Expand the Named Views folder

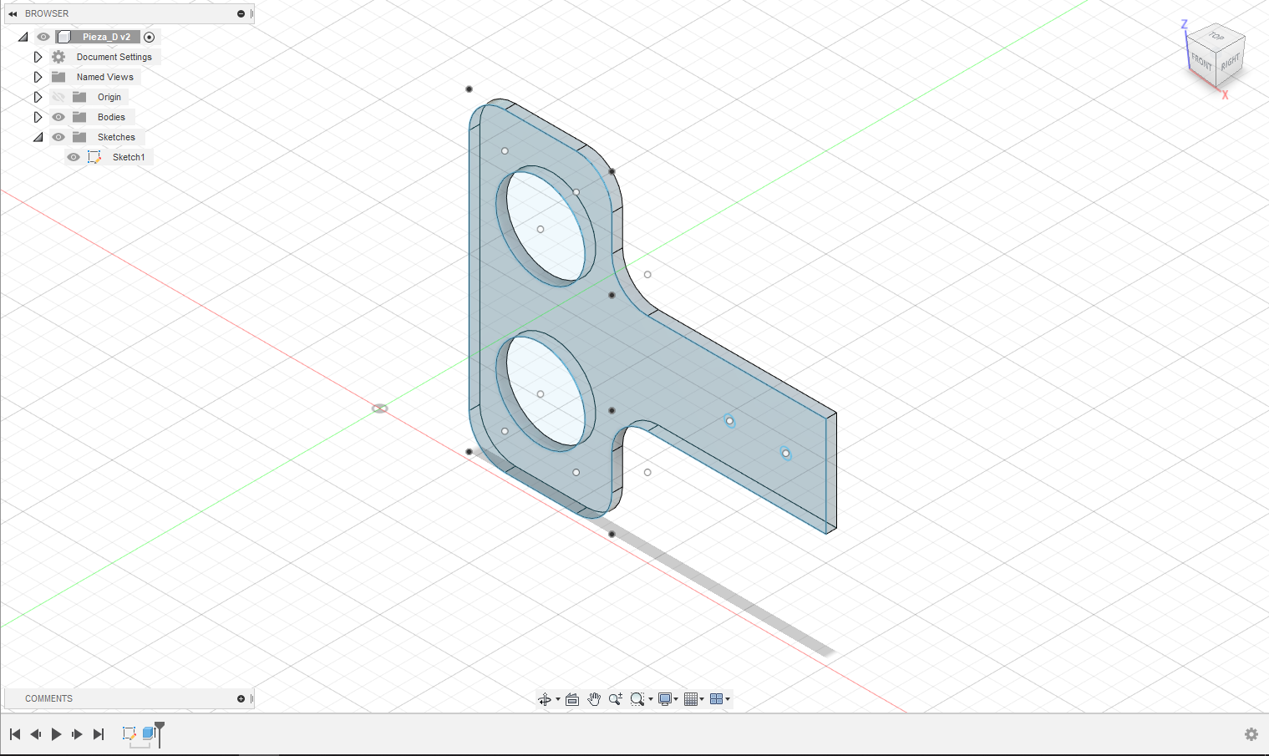click(38, 77)
